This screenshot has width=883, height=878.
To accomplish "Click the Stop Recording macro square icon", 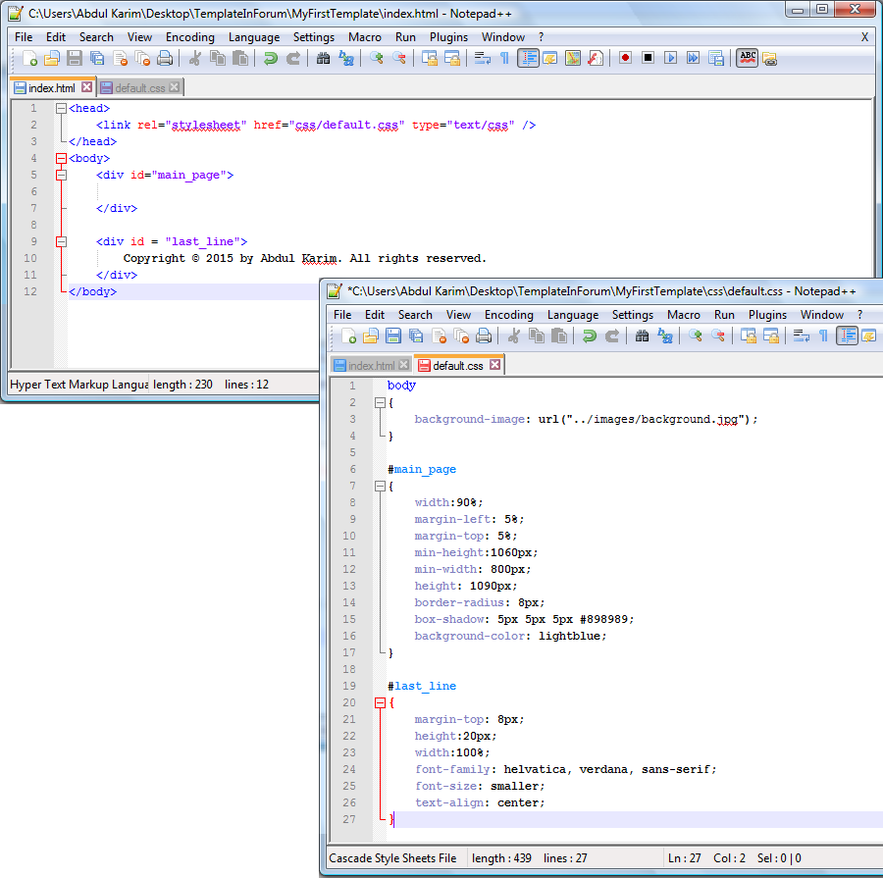I will click(x=648, y=58).
